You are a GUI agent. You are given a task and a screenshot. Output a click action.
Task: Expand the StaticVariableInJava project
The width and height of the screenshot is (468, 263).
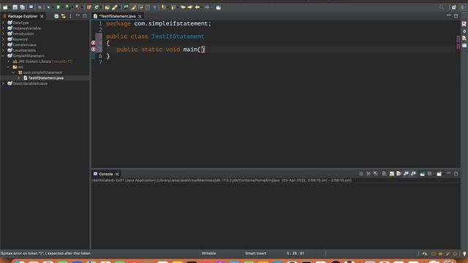coord(3,83)
